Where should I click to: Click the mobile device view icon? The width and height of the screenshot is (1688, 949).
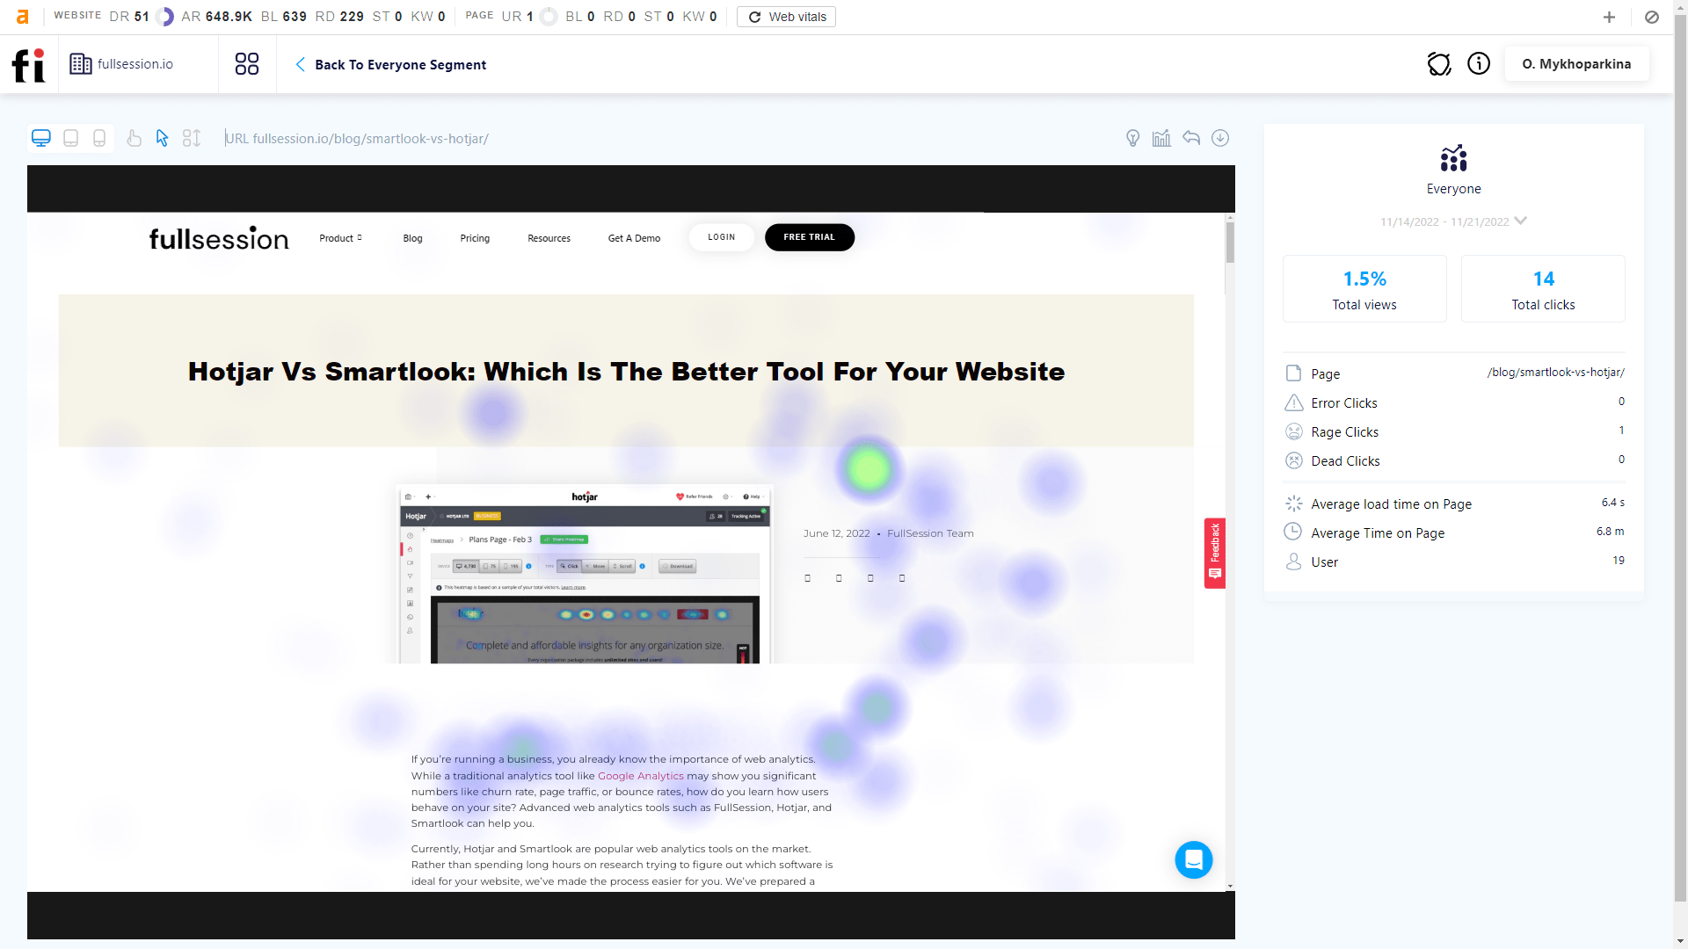point(99,138)
